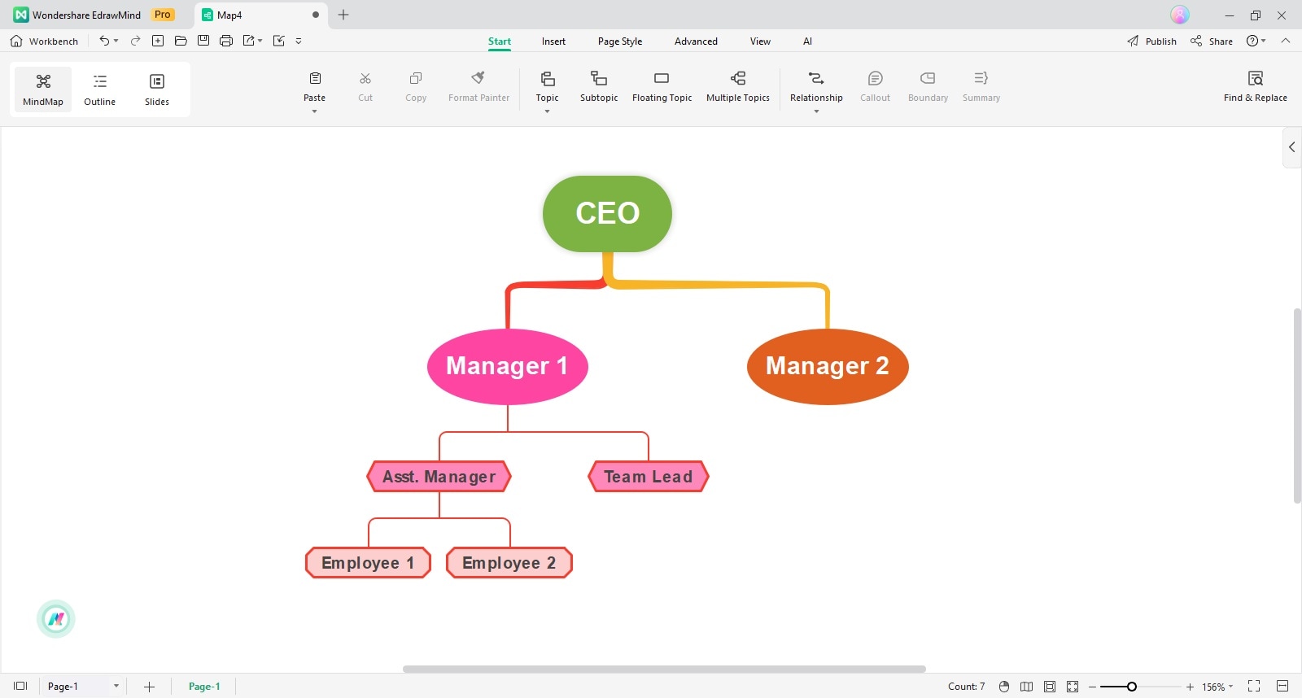Insert a Callout
Screen dimensions: 1302x698
876,85
